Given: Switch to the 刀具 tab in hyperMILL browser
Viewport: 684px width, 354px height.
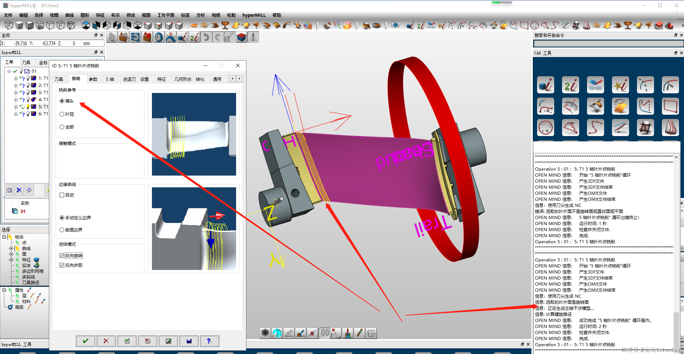Looking at the screenshot, I should (26, 62).
